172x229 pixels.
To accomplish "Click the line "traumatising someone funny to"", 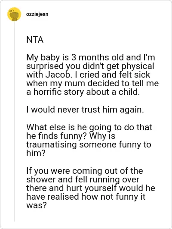I will point(89,144).
